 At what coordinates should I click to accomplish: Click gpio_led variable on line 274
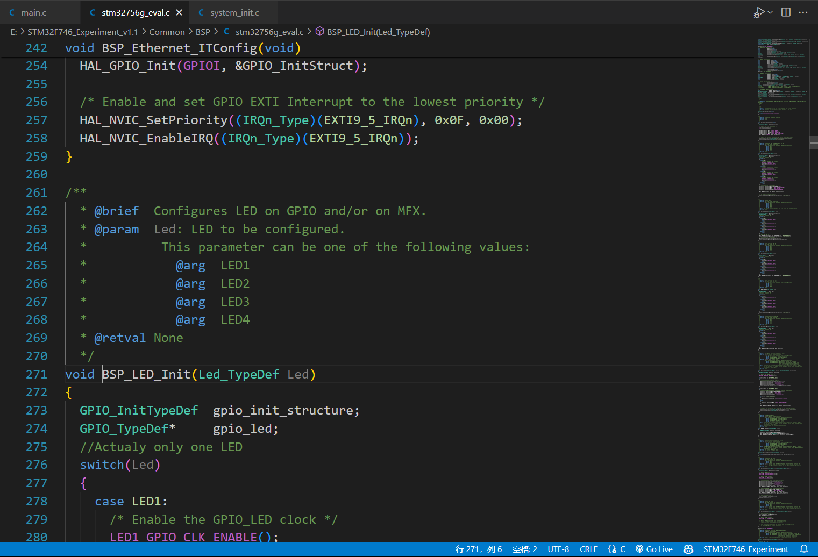(x=243, y=429)
